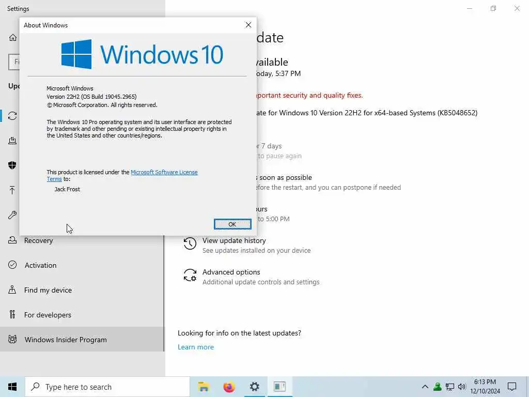Open the network tray icon
Viewport: 529px width, 397px height.
(450, 387)
